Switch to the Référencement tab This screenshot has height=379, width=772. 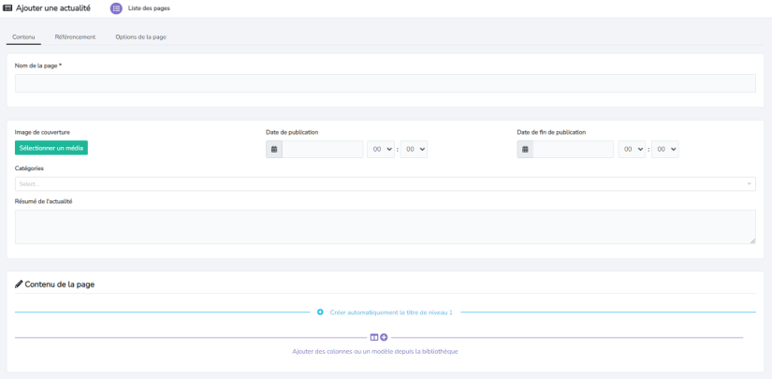point(75,36)
